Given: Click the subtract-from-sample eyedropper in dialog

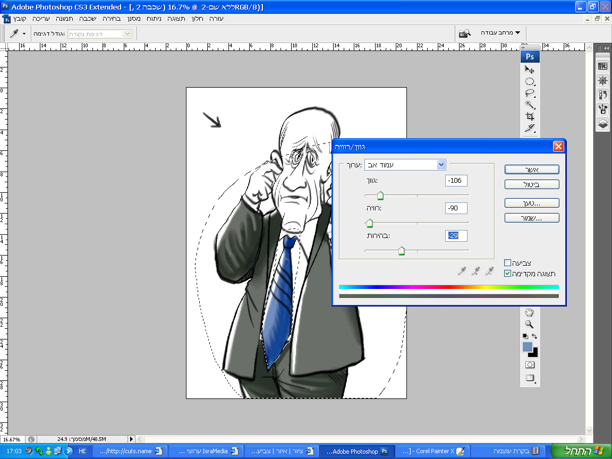Looking at the screenshot, I should point(489,271).
